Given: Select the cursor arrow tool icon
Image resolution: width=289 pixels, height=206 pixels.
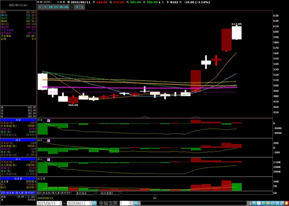Looking at the screenshot, I should tap(254, 203).
